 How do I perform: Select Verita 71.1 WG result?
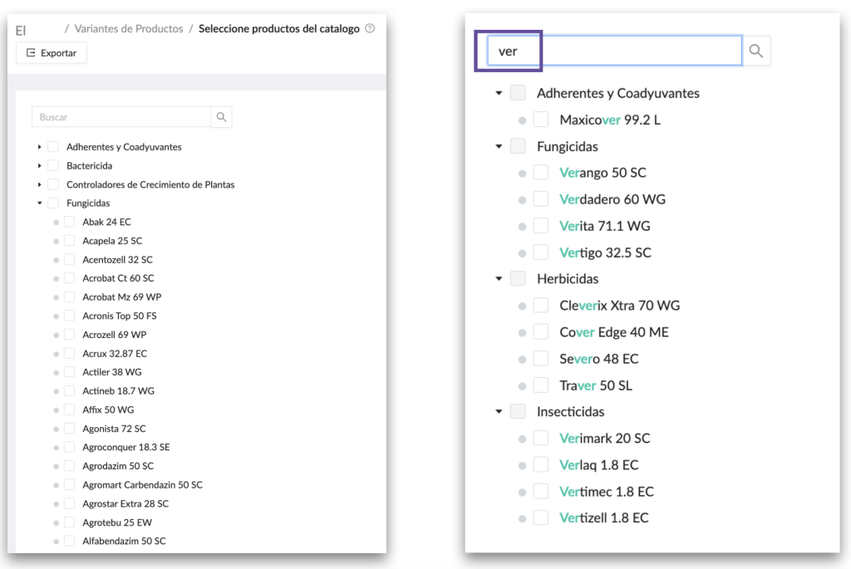pos(605,226)
